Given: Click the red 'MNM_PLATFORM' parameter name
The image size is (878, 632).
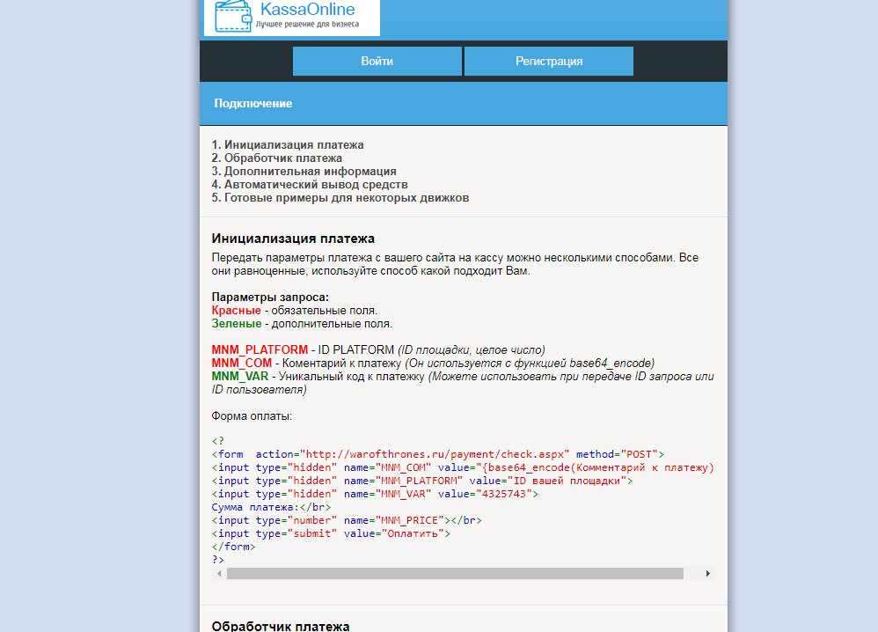Looking at the screenshot, I should click(260, 350).
